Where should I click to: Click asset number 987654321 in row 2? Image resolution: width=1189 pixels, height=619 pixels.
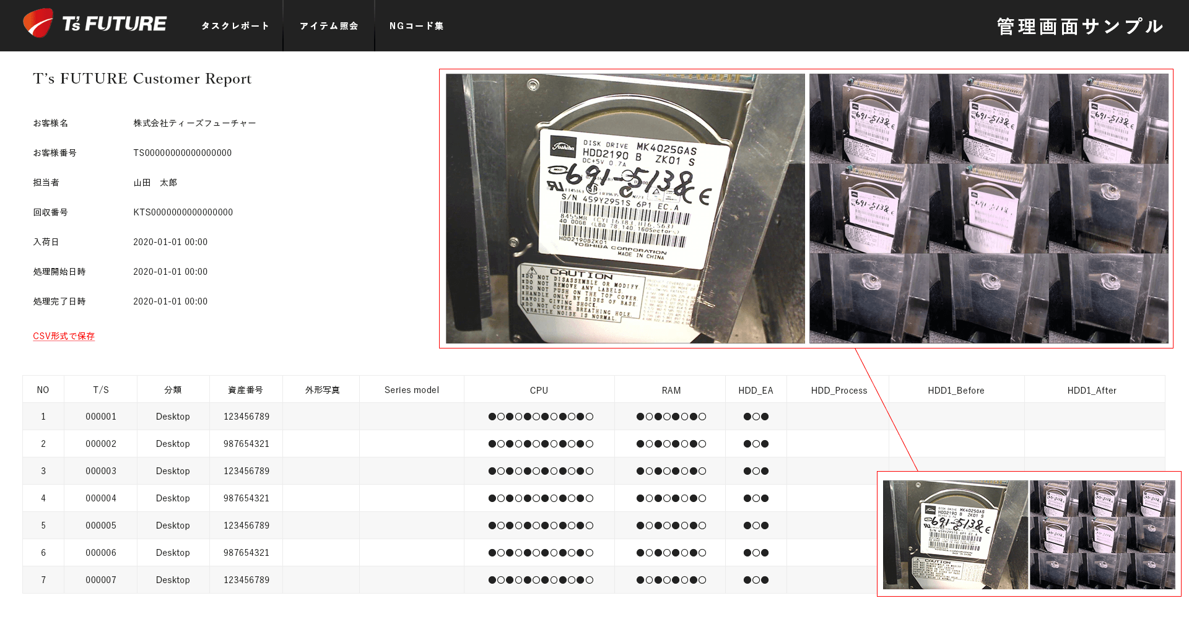point(246,444)
